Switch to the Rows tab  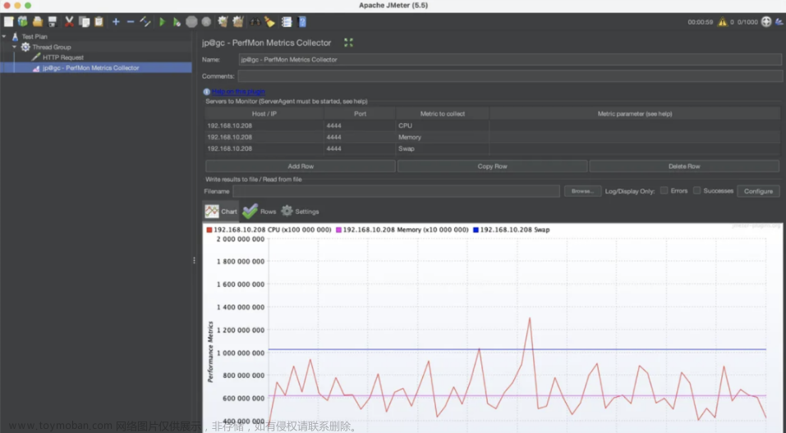(260, 212)
